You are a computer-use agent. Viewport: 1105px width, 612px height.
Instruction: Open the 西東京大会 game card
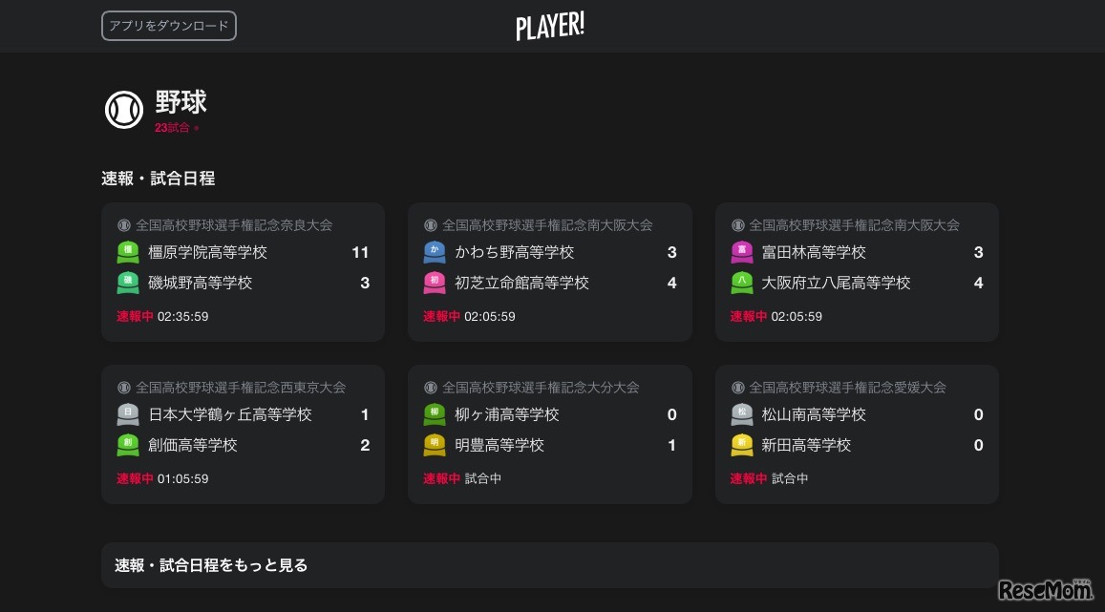point(243,433)
